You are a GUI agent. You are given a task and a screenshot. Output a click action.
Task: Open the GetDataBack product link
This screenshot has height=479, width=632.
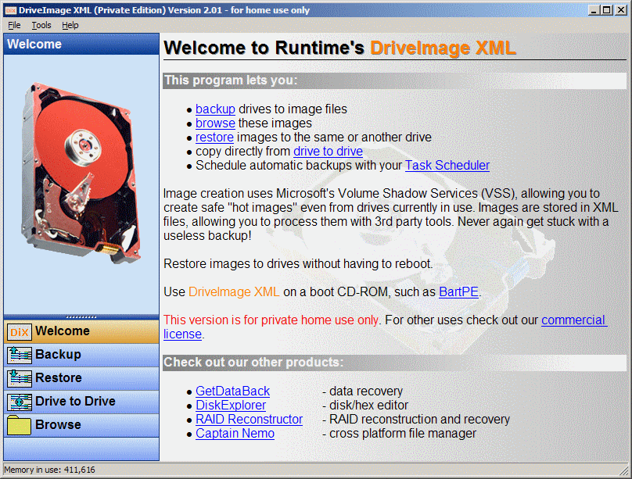click(x=232, y=391)
